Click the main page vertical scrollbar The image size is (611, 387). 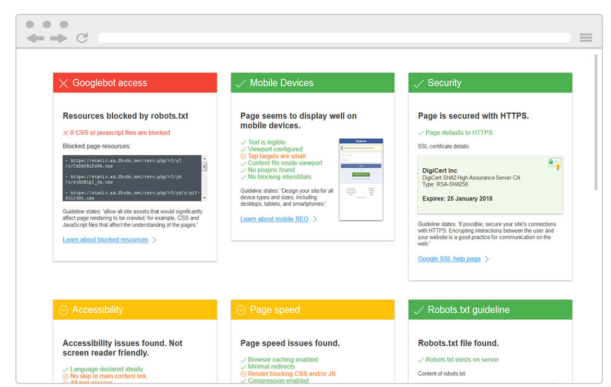596,122
